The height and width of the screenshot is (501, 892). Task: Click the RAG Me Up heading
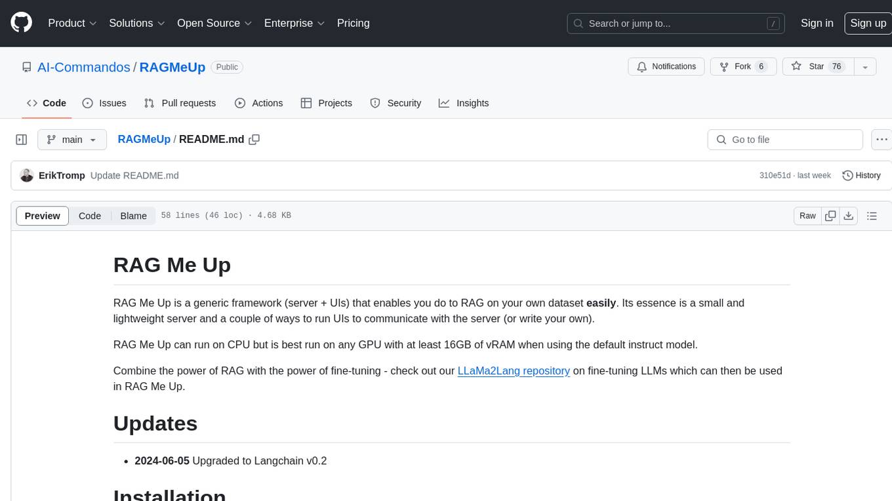point(172,264)
